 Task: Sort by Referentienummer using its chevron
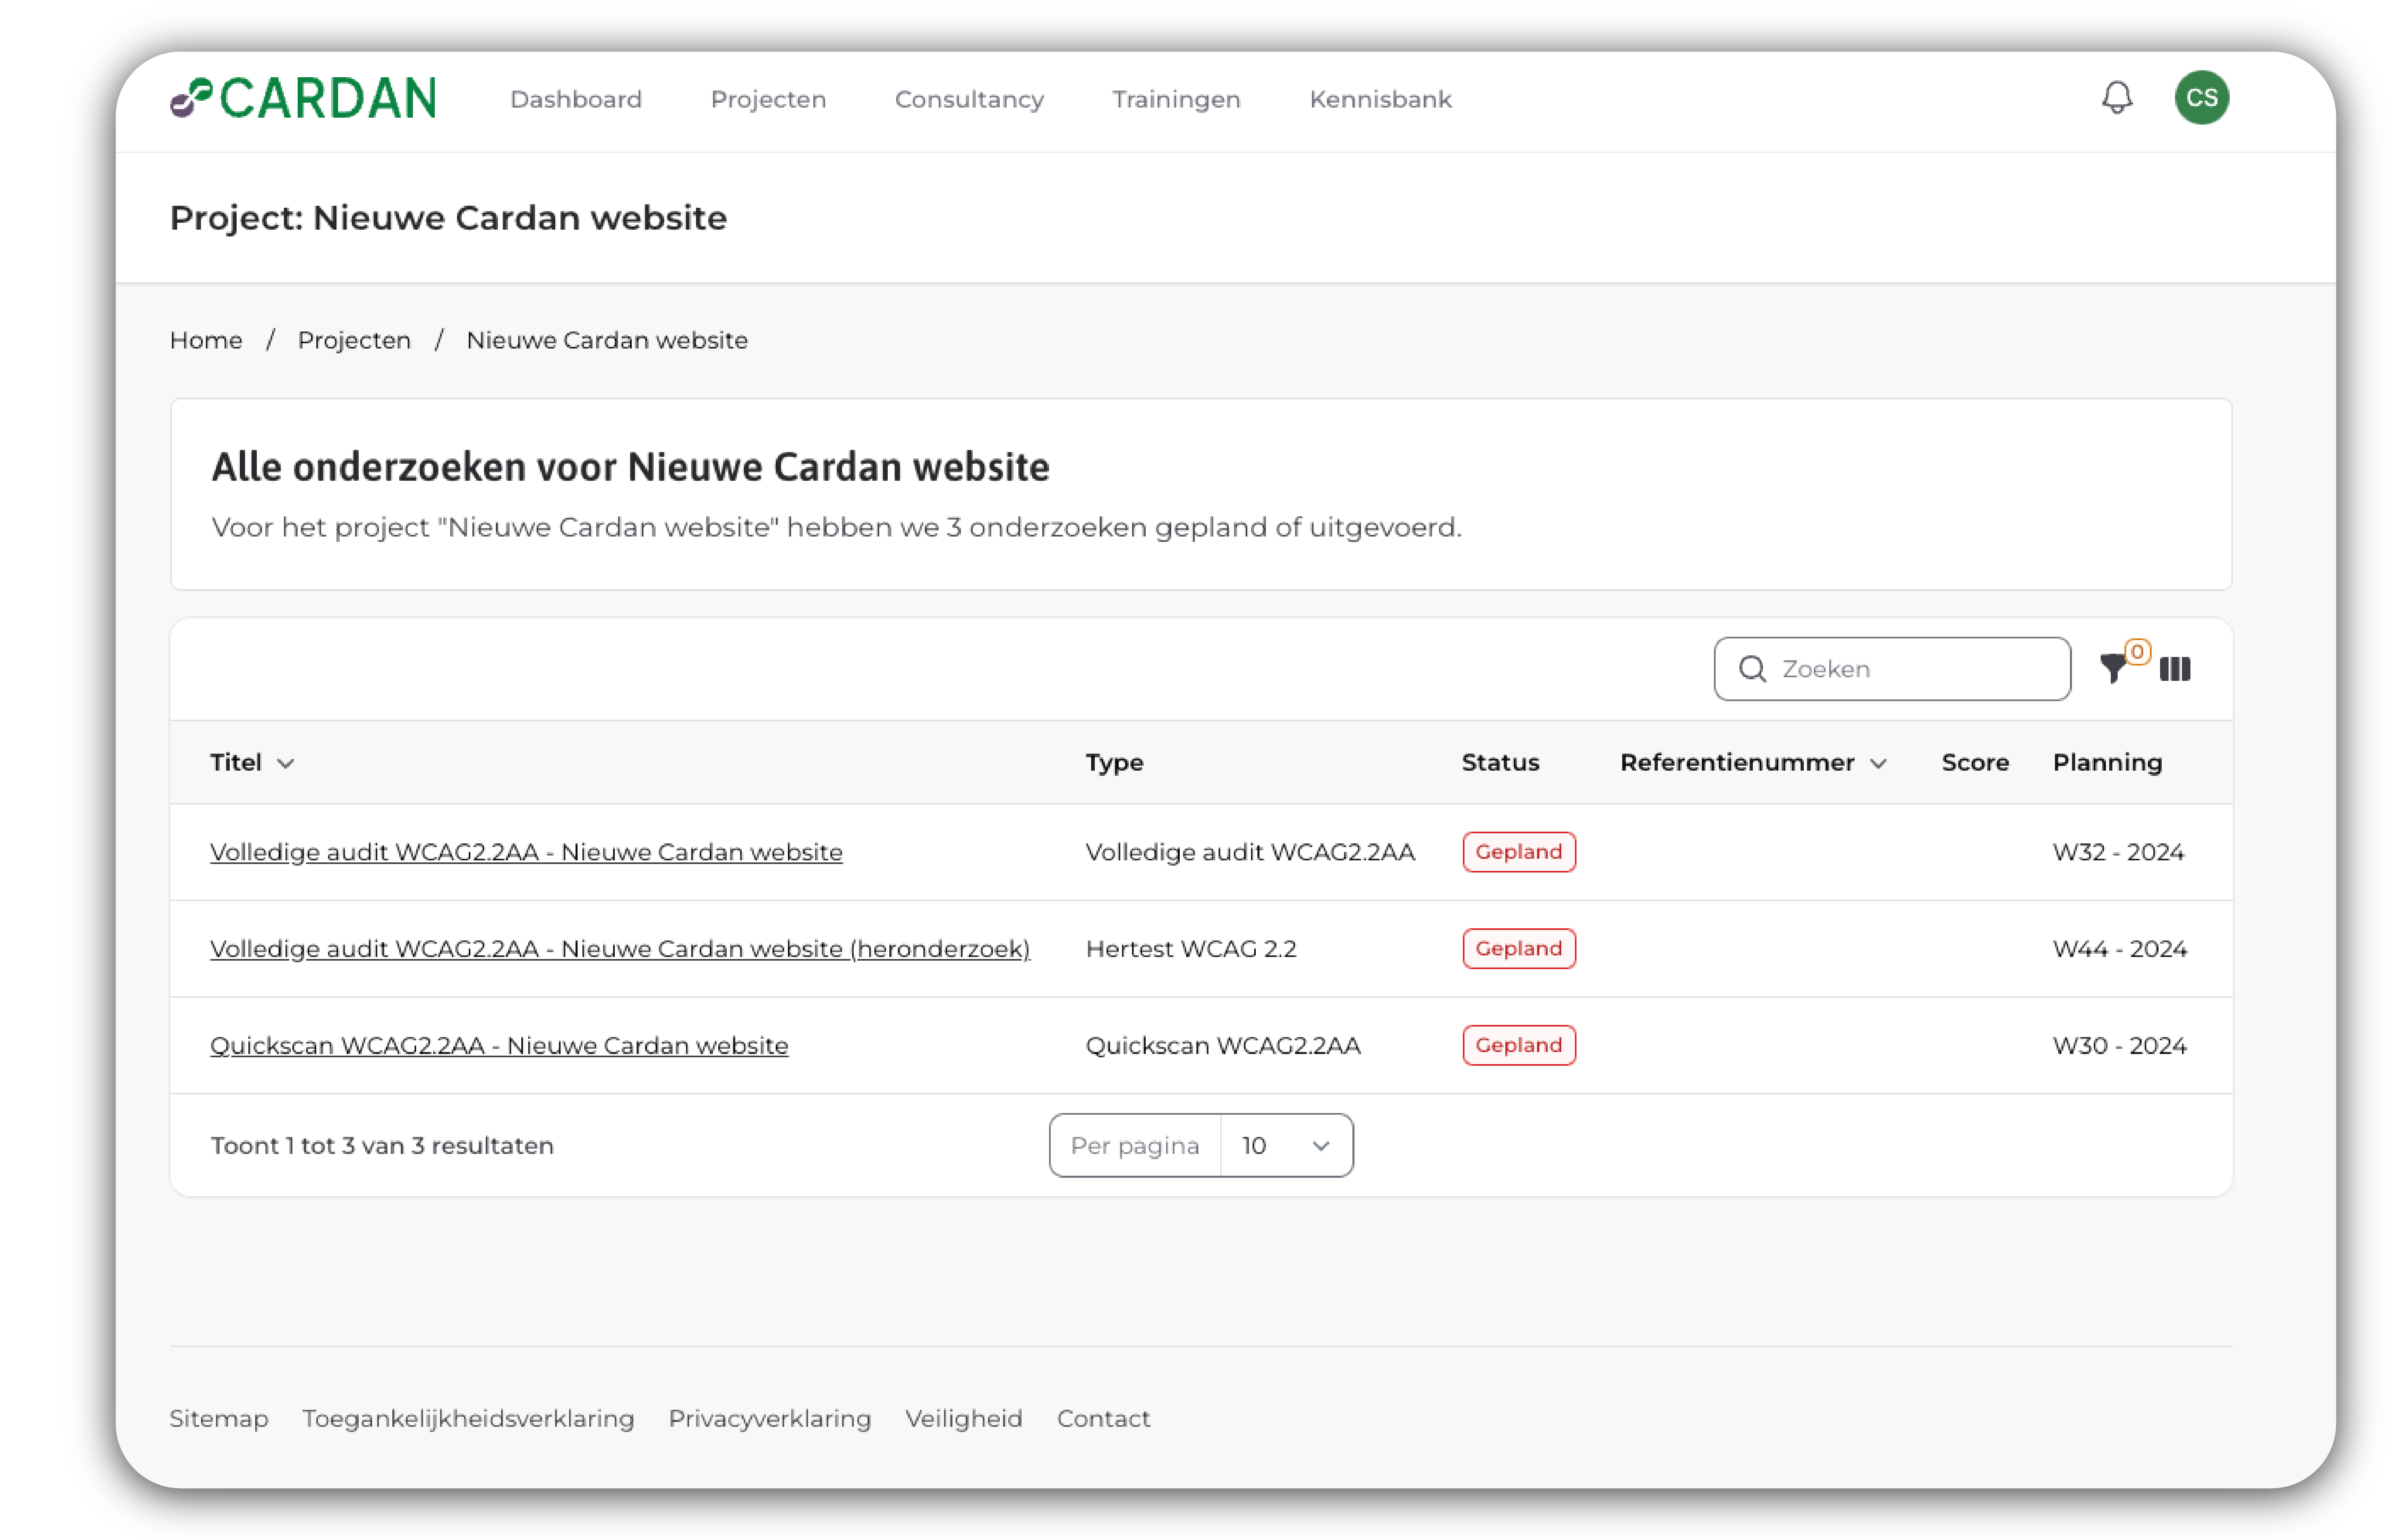click(x=1878, y=763)
